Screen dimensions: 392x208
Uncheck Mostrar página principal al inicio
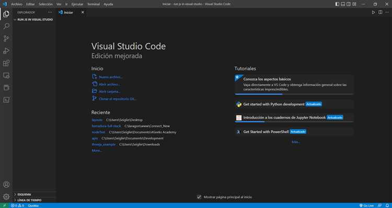199,197
